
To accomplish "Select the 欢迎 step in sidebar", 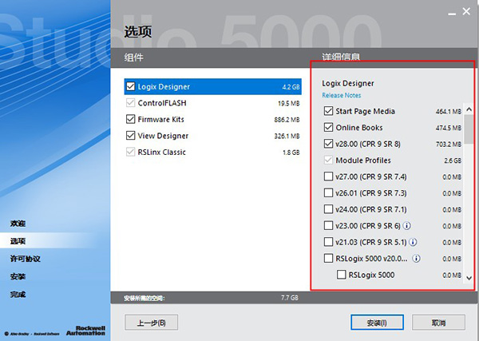I will 18,224.
